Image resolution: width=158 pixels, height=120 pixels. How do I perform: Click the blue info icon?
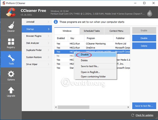[56, 22]
